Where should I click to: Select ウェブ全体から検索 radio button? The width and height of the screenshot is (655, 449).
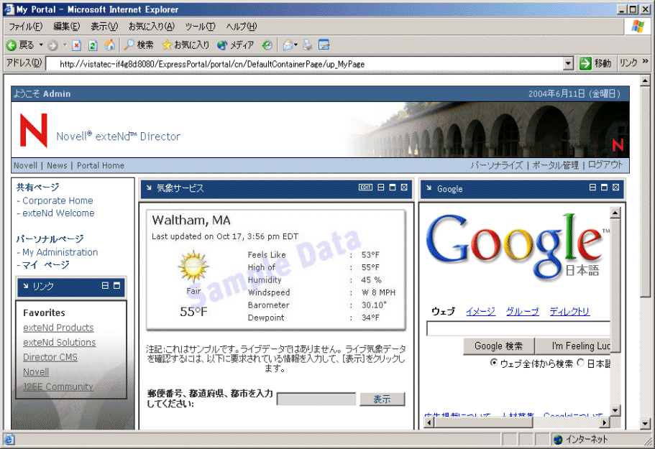pos(494,363)
